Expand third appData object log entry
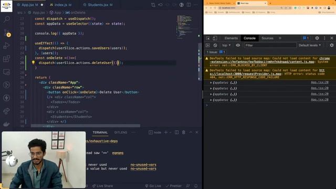Viewport: 336px width, 189px height. coord(211,94)
